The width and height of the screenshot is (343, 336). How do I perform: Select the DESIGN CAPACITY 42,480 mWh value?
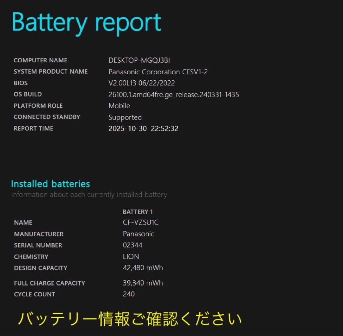[142, 268]
